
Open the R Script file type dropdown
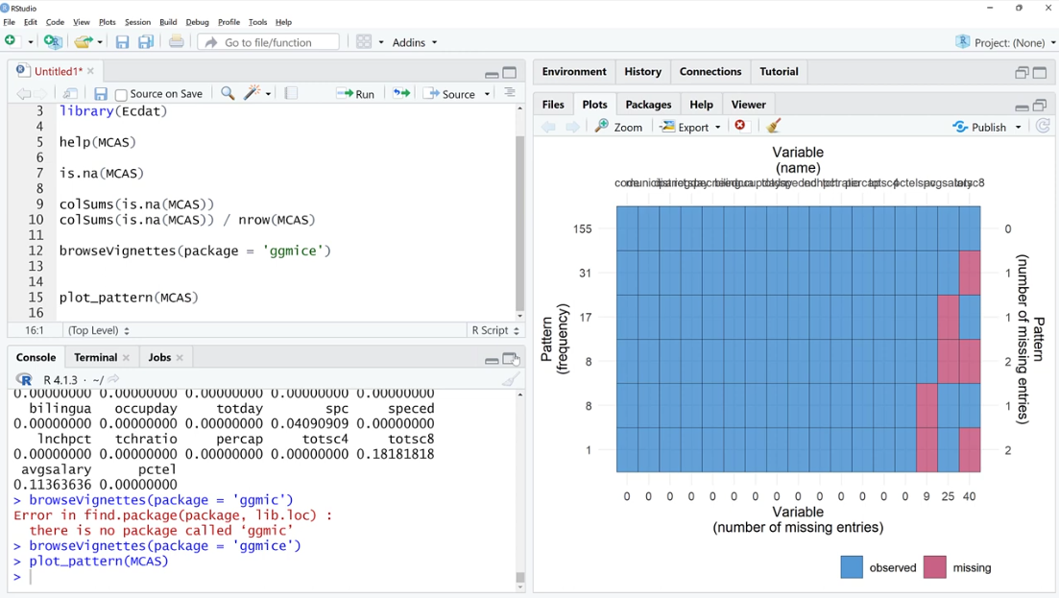tap(495, 330)
